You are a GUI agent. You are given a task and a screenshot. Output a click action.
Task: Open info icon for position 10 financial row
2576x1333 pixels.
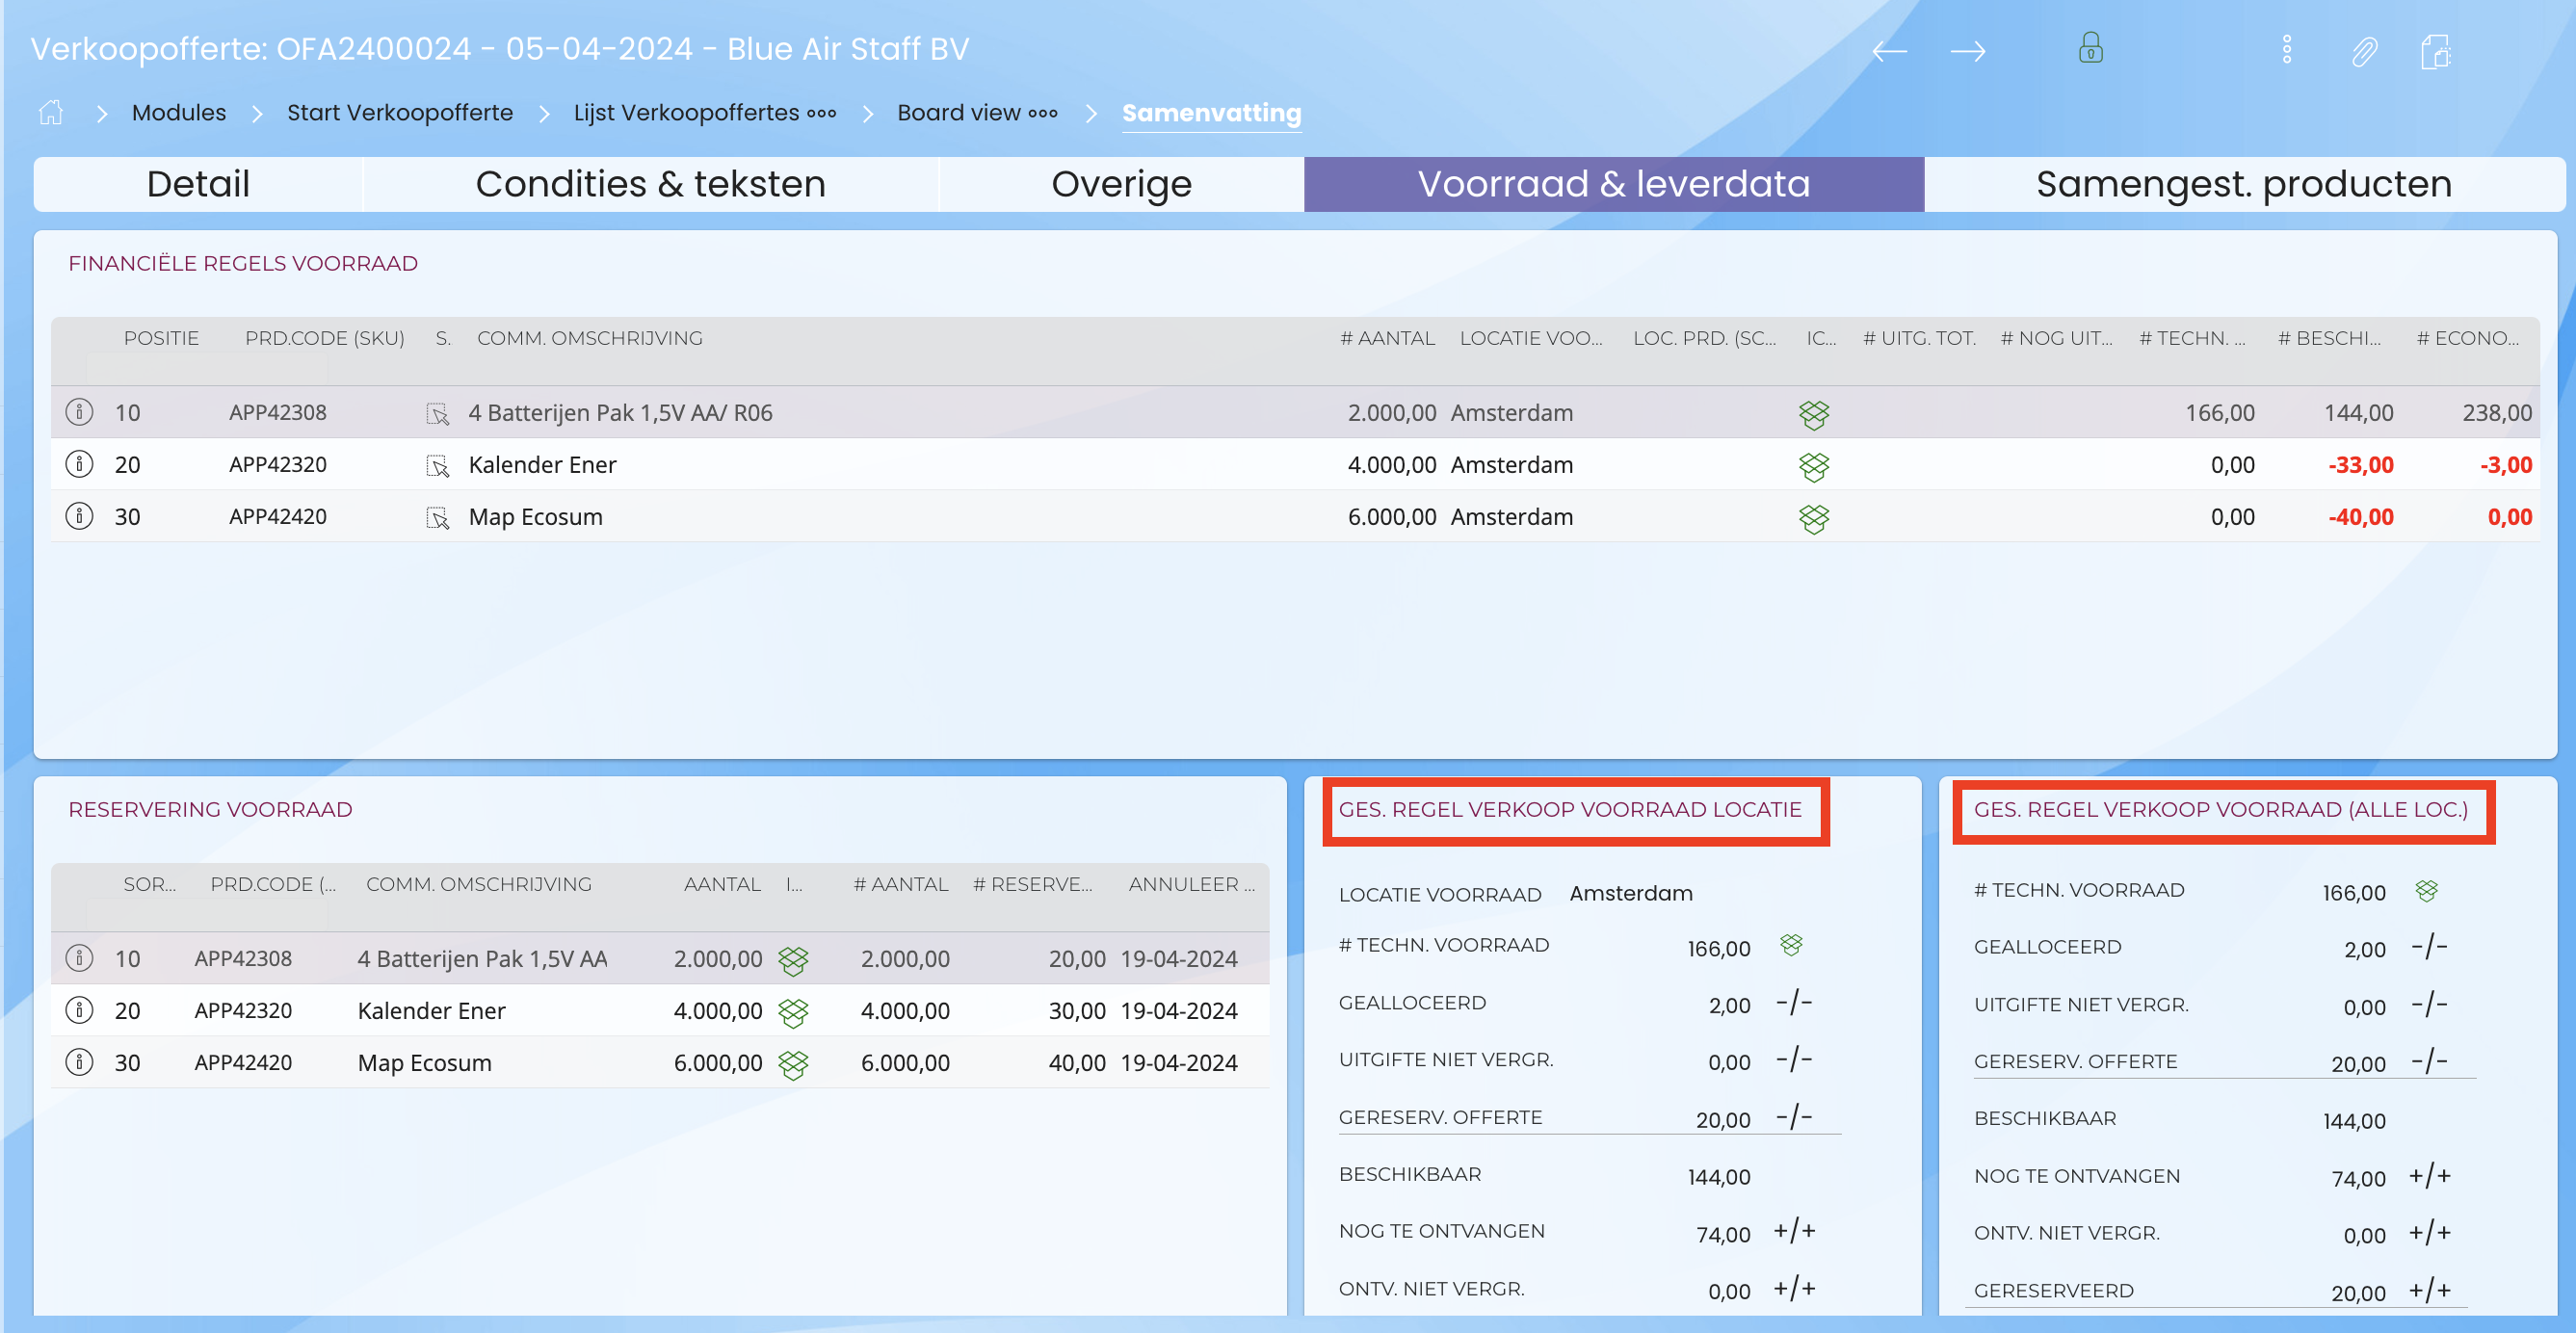[79, 412]
